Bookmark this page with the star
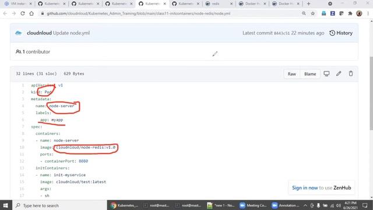 [x=312, y=13]
